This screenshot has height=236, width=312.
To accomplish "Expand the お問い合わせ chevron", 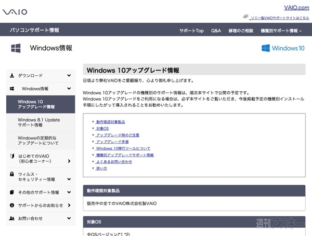I will click(69, 218).
